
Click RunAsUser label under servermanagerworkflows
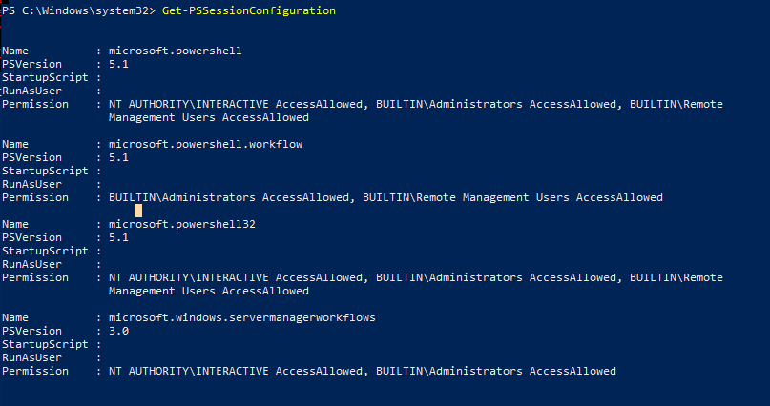click(x=31, y=357)
